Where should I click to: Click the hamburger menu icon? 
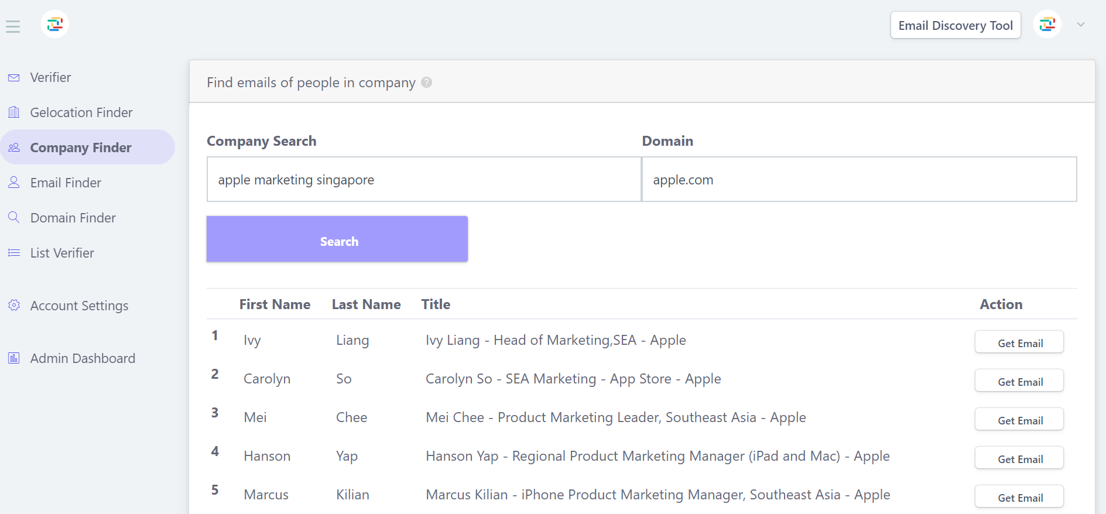(13, 26)
